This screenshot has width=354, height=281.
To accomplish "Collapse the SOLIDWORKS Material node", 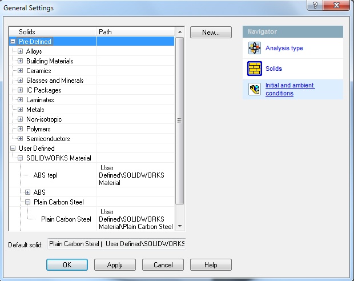I will tap(20, 158).
